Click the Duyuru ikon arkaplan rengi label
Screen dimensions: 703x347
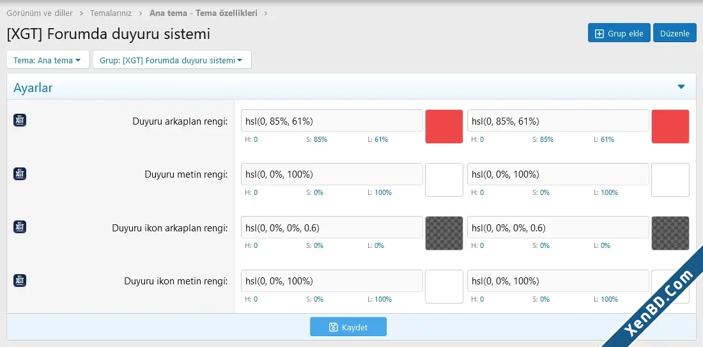tap(170, 227)
